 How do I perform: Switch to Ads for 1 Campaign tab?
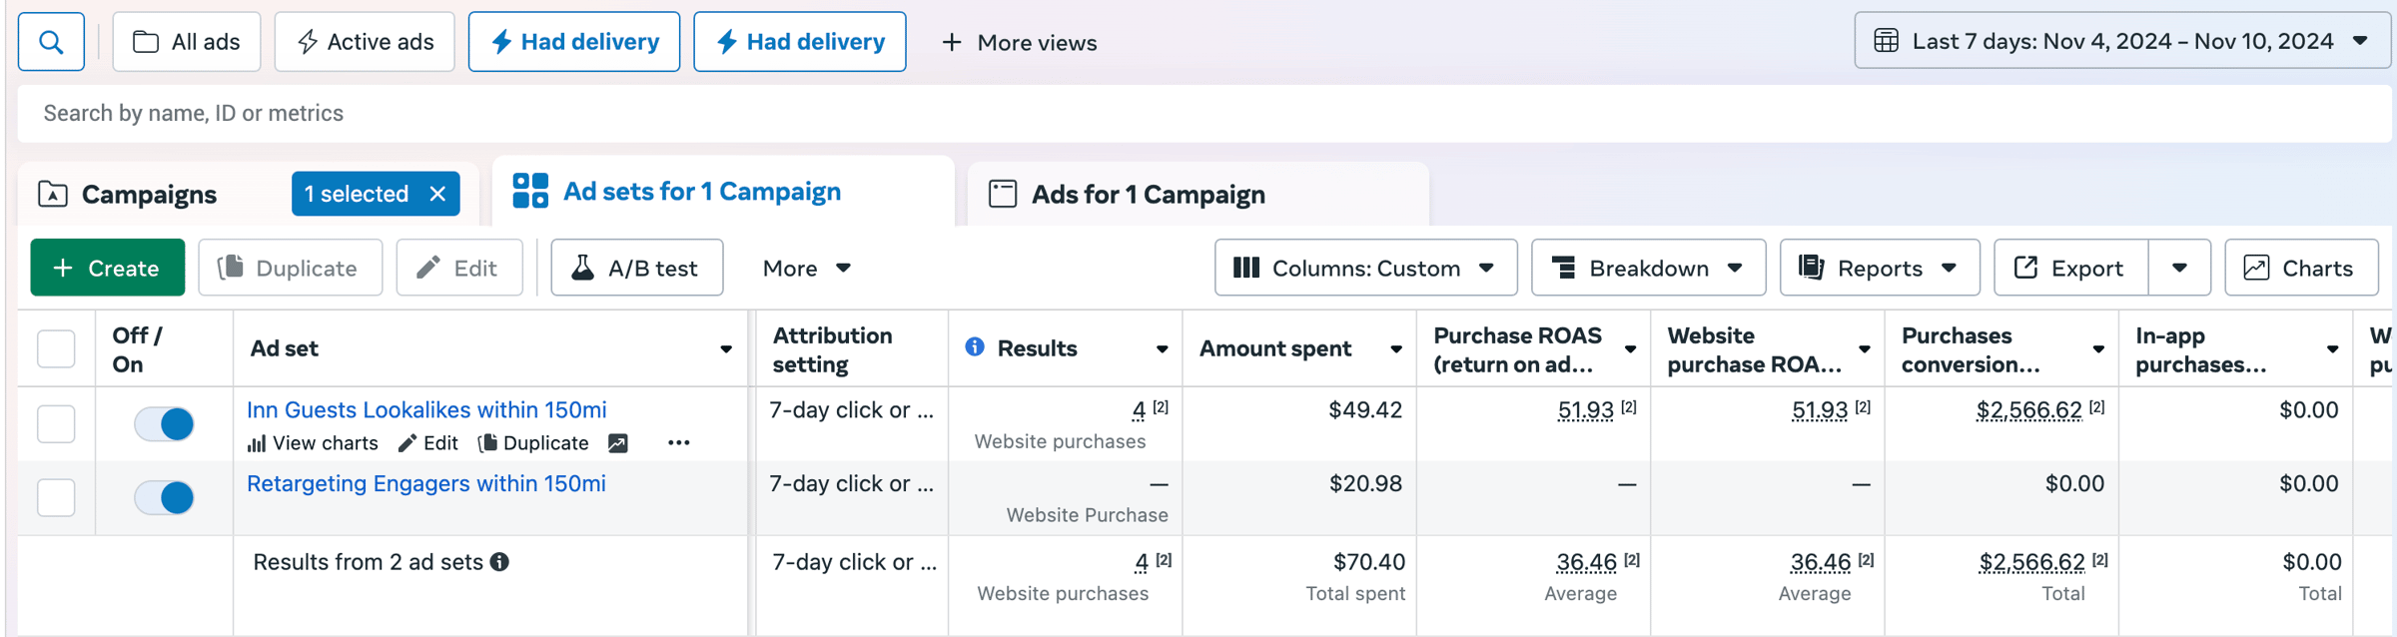1148,195
